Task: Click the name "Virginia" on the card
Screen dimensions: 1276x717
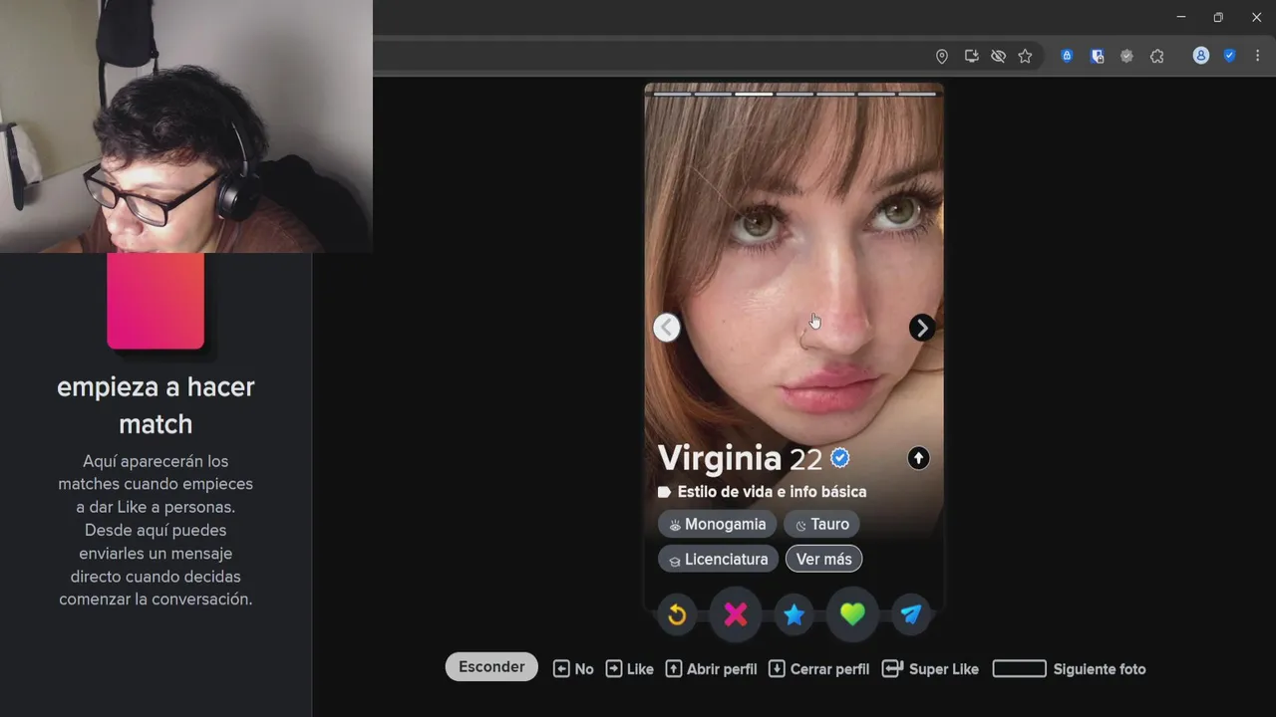Action: [x=720, y=458]
